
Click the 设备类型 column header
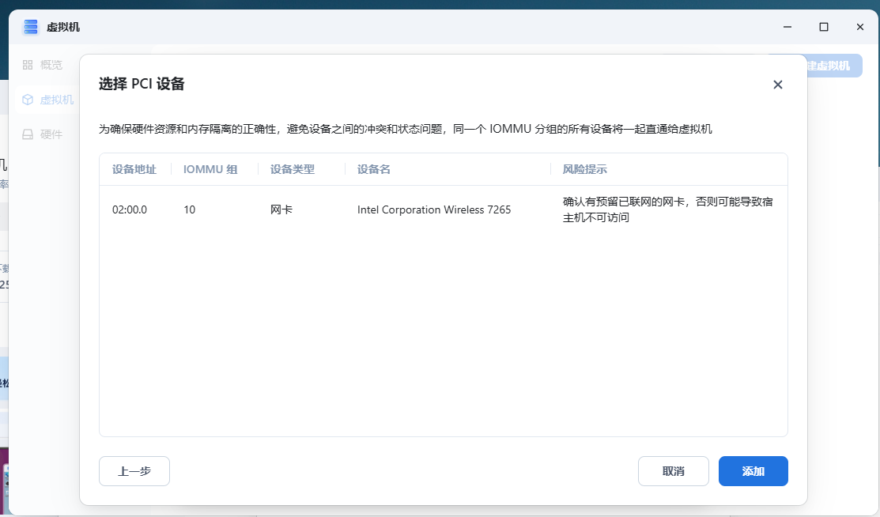coord(293,169)
